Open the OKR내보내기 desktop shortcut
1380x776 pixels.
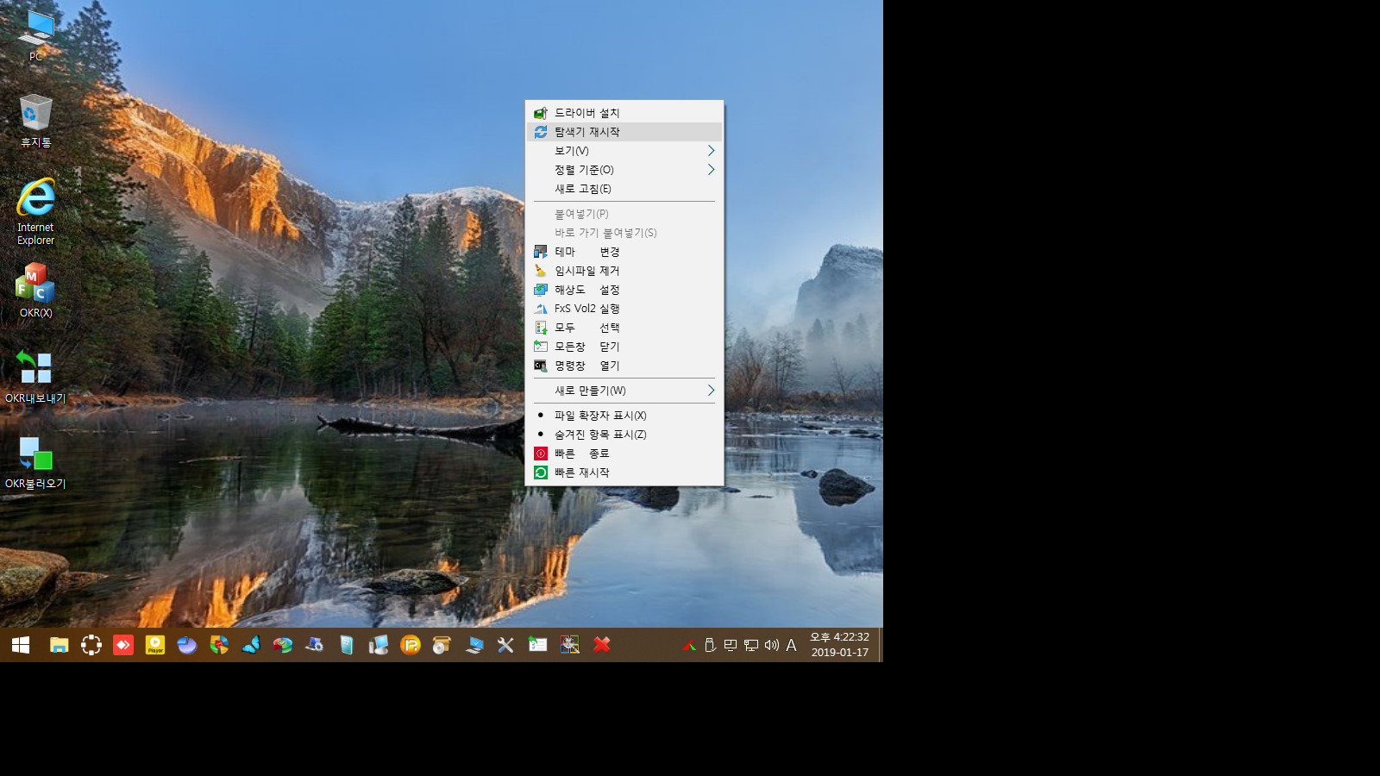[x=35, y=376]
